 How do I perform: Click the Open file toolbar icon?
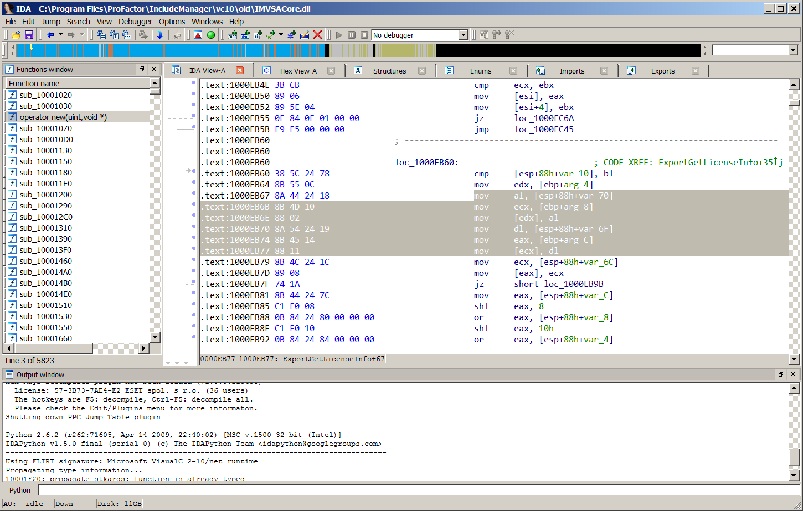[x=16, y=35]
